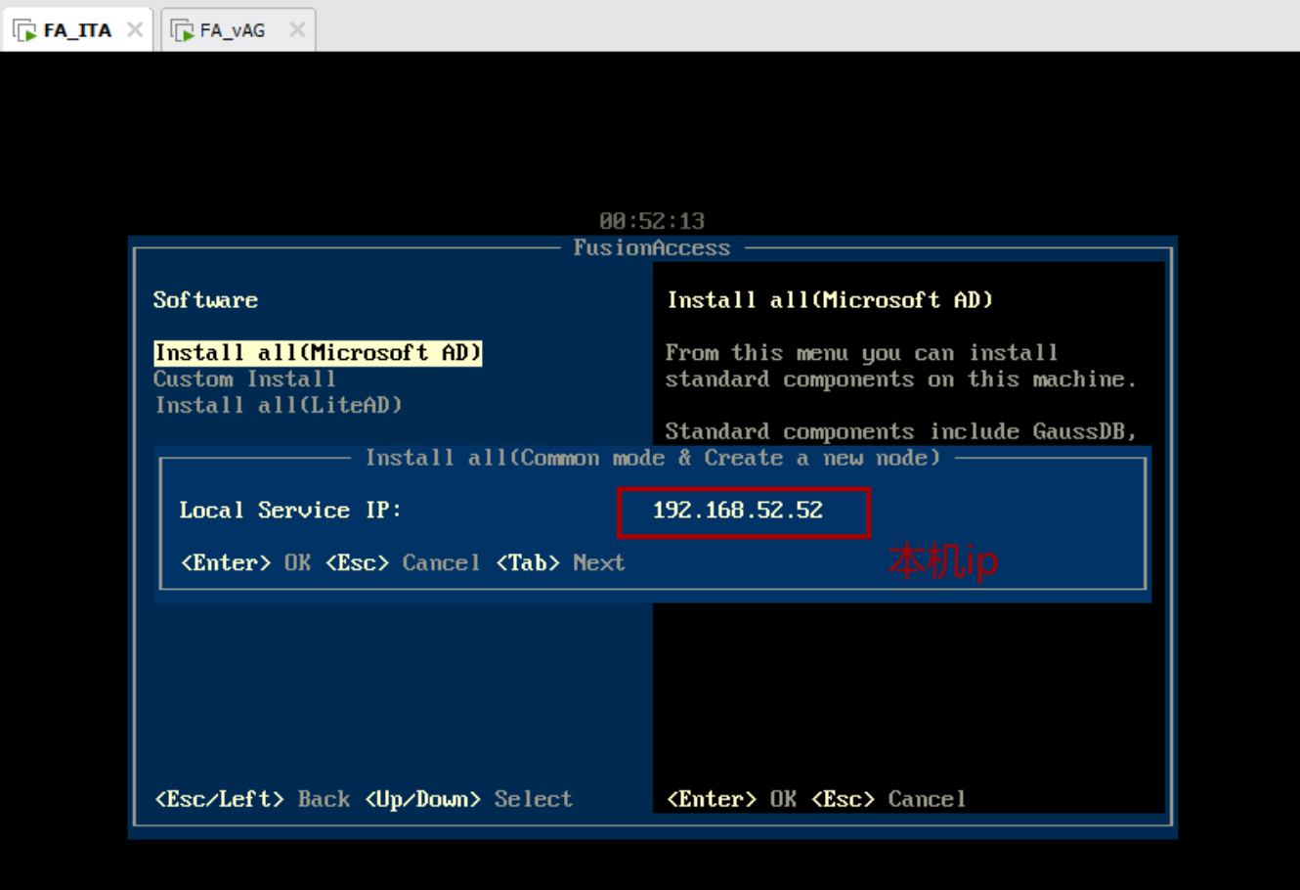Click the text 'From this menu you can install'

[x=861, y=352]
